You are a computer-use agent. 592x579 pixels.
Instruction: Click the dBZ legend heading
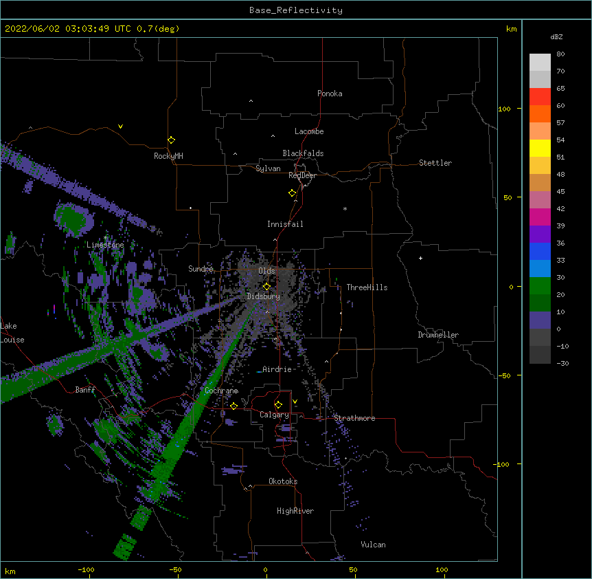click(x=556, y=36)
